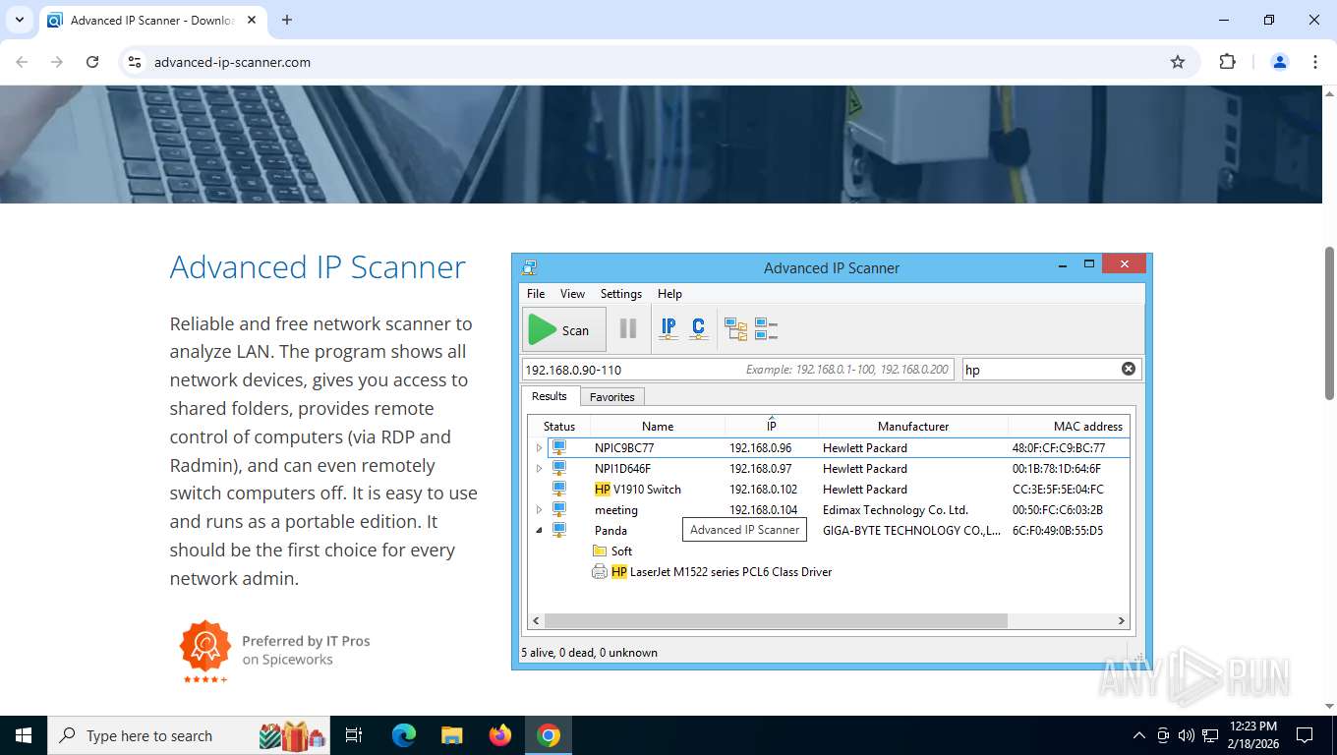Reload the page
1337x755 pixels.
pos(92,62)
